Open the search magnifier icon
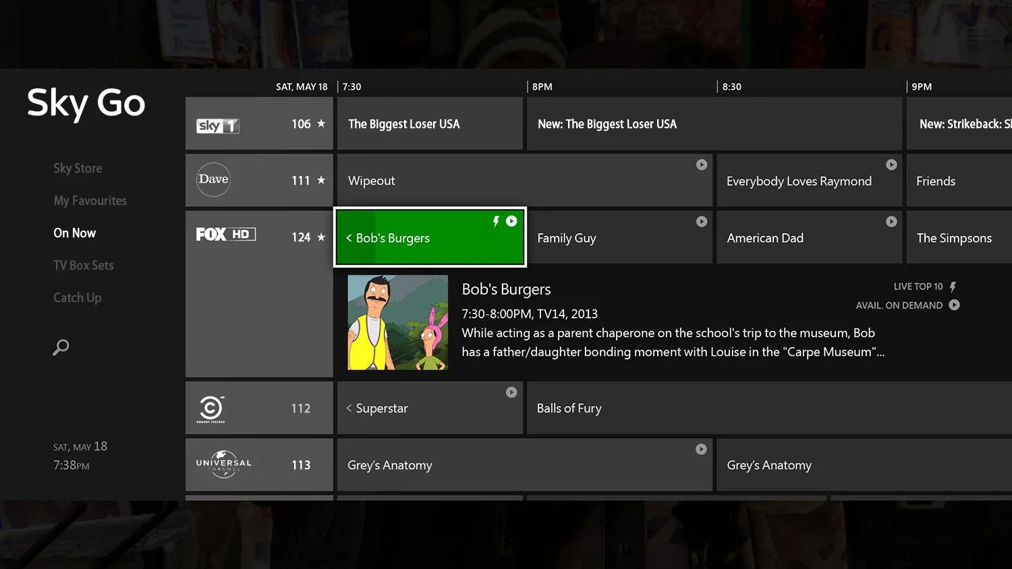 point(61,347)
